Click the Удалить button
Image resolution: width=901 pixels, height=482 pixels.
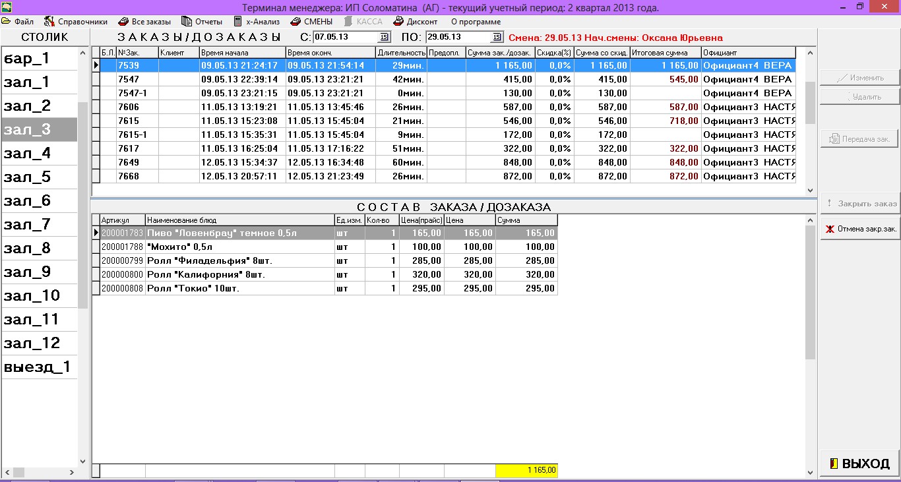pyautogui.click(x=860, y=96)
